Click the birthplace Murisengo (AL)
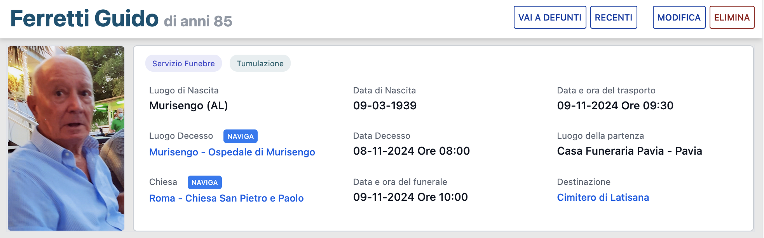The width and height of the screenshot is (764, 238). click(x=188, y=106)
